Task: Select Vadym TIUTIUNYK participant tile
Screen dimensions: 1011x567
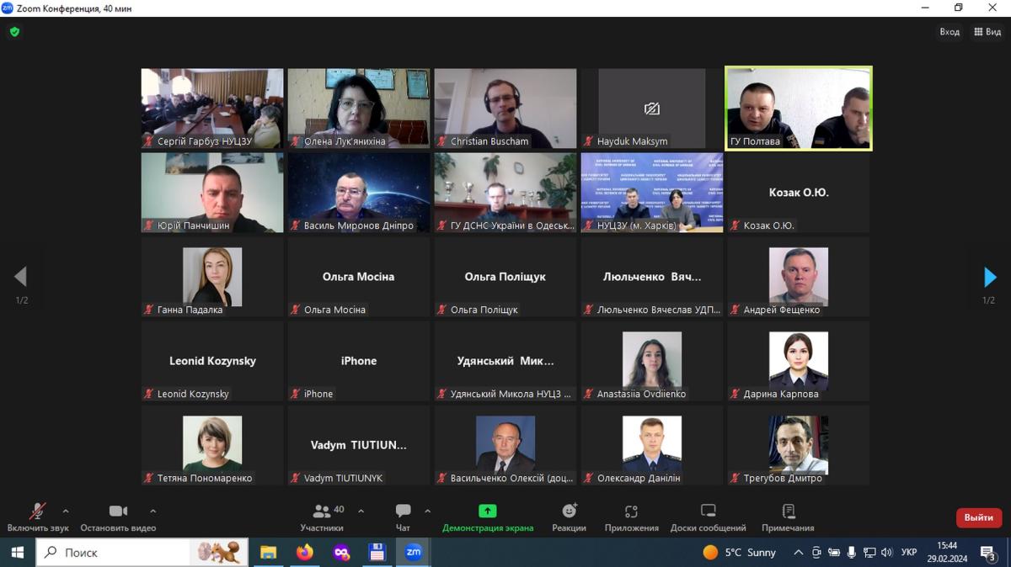Action: click(x=359, y=445)
